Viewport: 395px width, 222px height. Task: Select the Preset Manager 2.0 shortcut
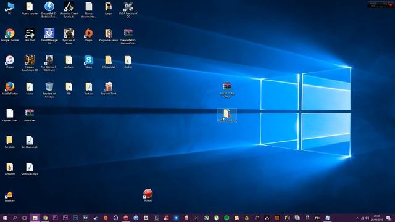click(x=49, y=36)
